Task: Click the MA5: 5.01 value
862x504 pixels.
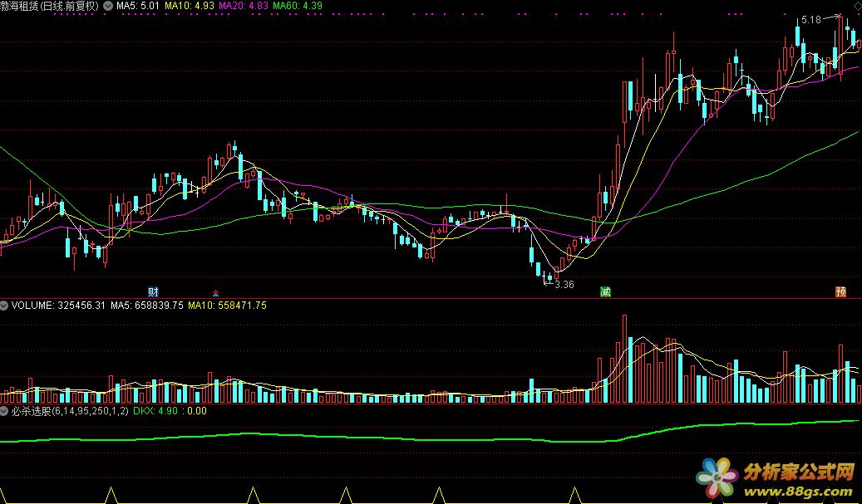Action: tap(137, 6)
